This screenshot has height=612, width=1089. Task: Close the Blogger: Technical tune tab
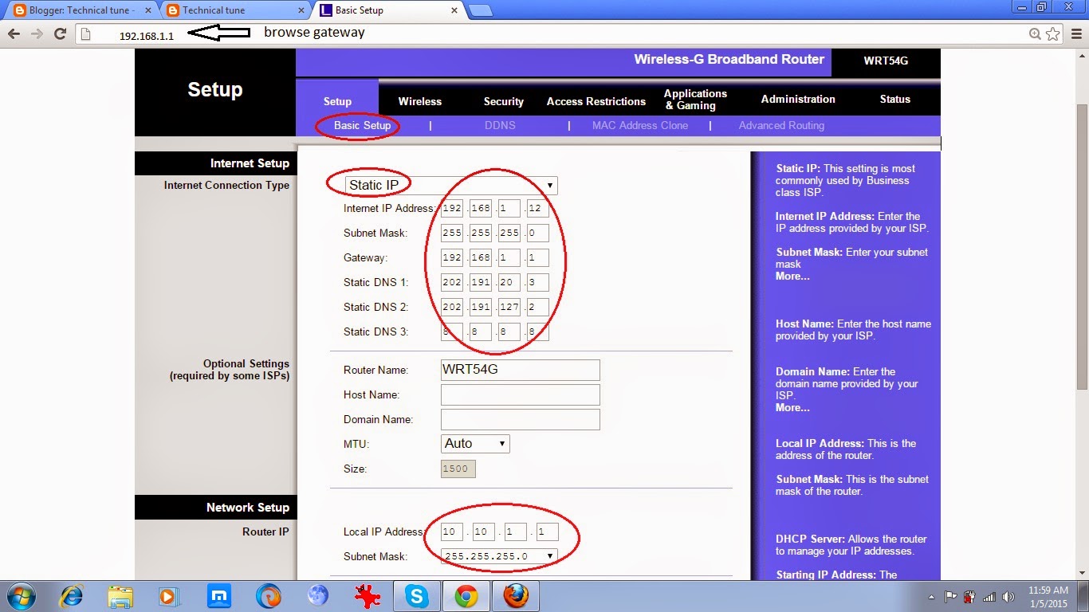coord(147,10)
